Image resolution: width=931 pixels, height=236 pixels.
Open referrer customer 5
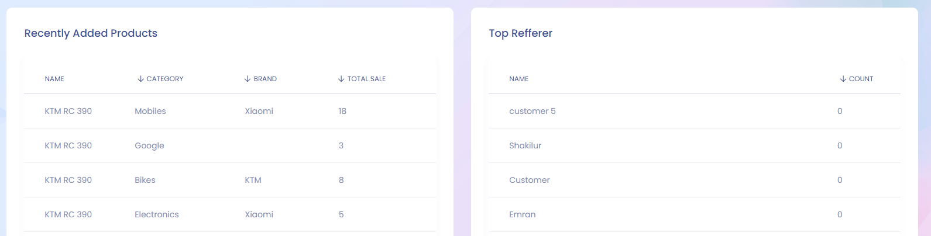(x=533, y=111)
